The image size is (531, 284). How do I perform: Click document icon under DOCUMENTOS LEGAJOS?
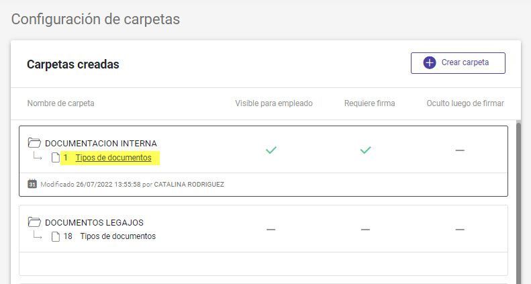tap(56, 236)
